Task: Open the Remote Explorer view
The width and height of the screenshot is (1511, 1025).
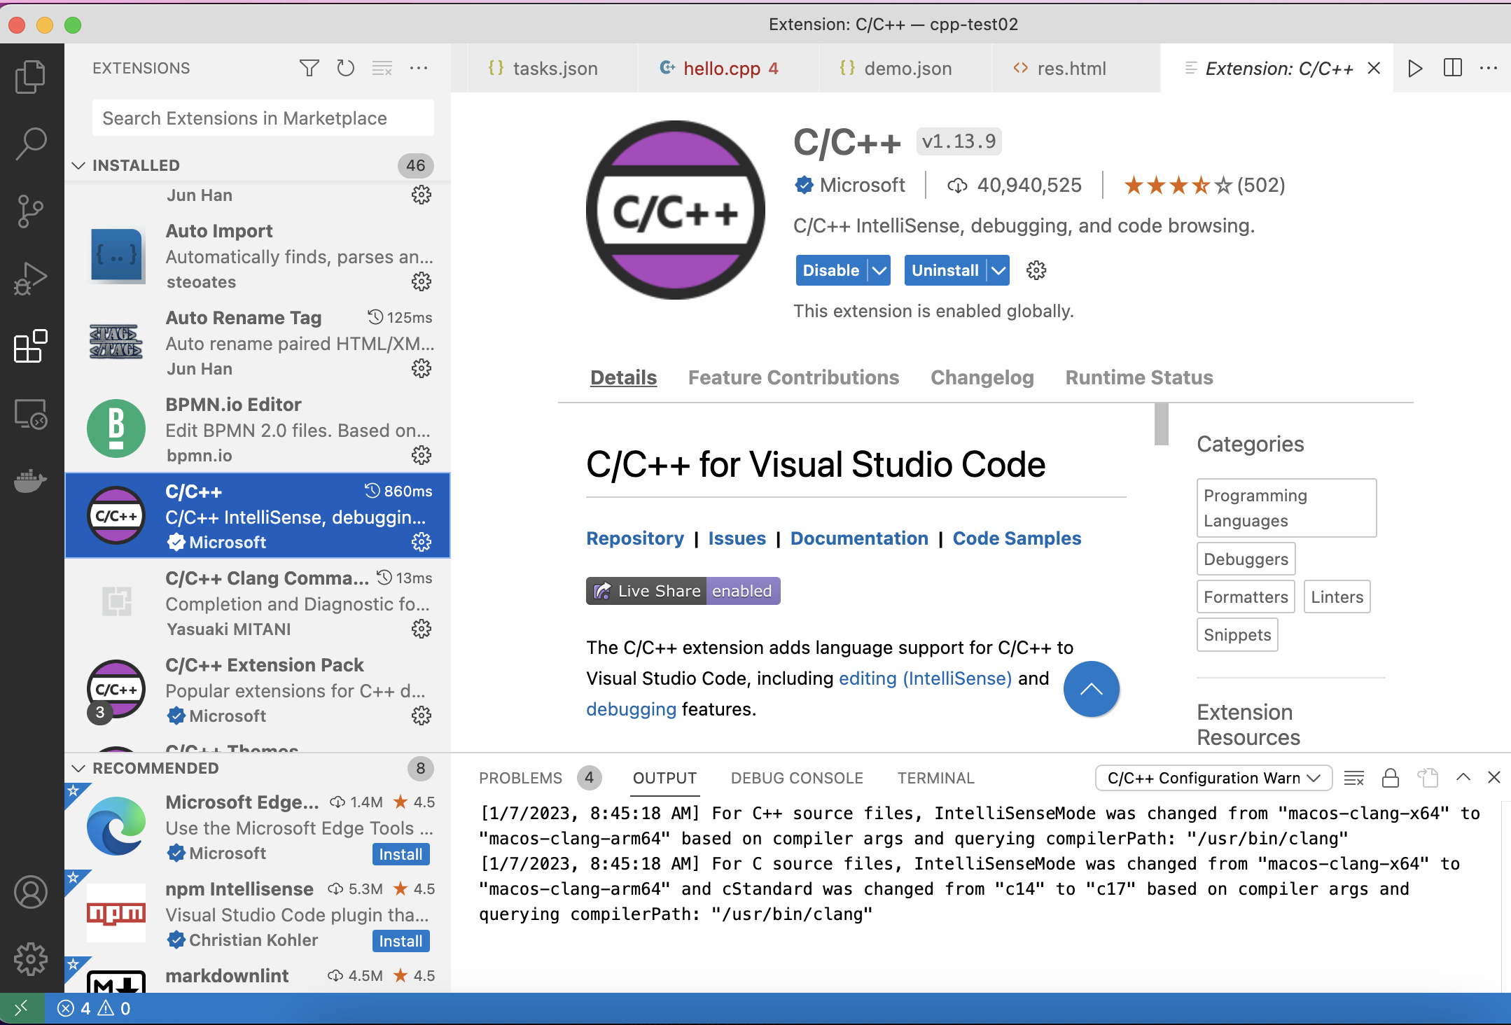Action: click(x=31, y=414)
